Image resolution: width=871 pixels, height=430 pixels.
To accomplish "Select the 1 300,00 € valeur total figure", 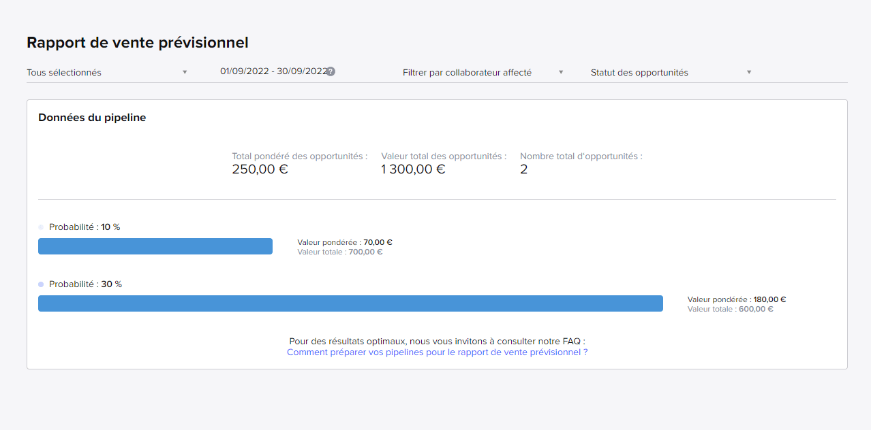I will 413,169.
